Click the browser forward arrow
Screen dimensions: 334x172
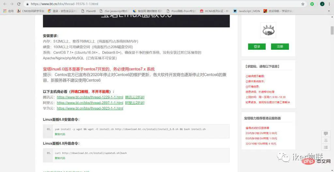[x=12, y=4]
